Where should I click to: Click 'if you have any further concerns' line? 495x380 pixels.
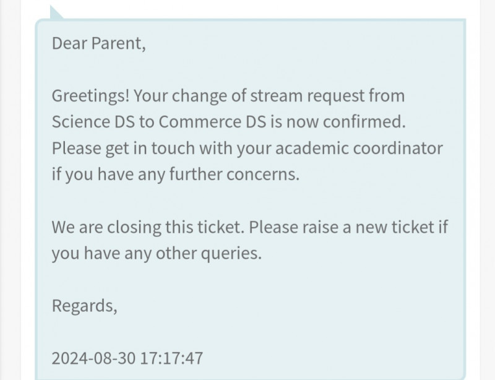point(175,175)
